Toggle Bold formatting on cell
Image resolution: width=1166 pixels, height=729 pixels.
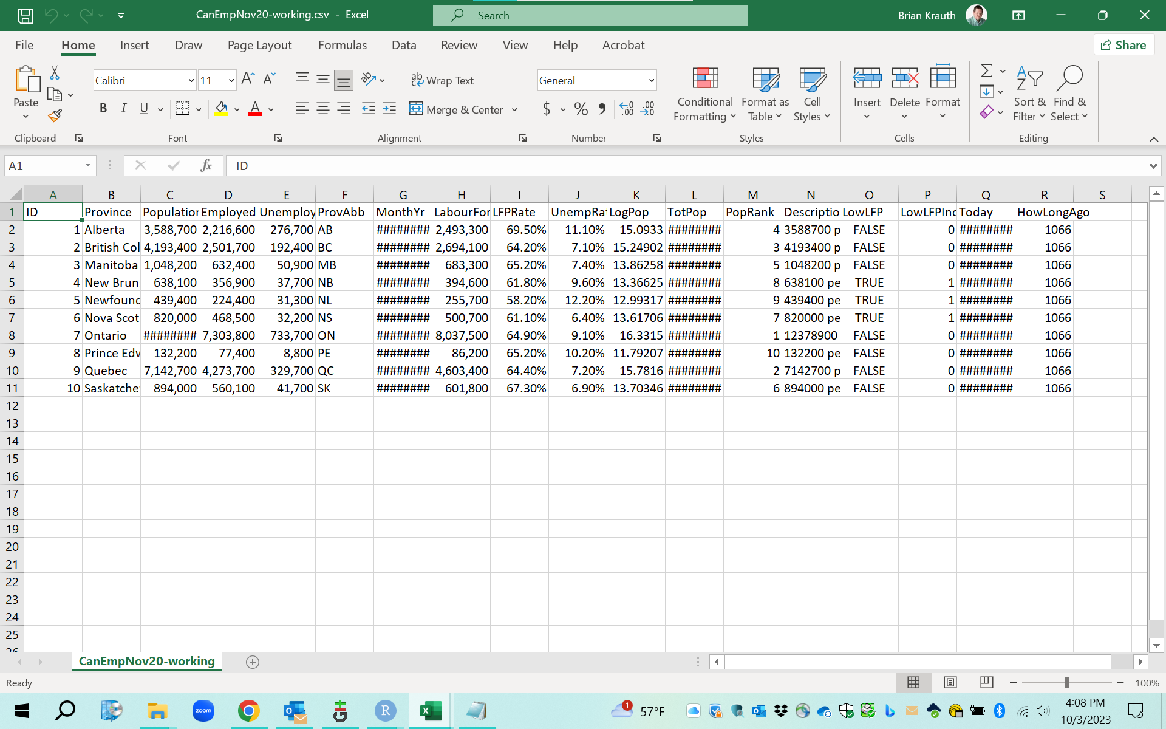[103, 109]
